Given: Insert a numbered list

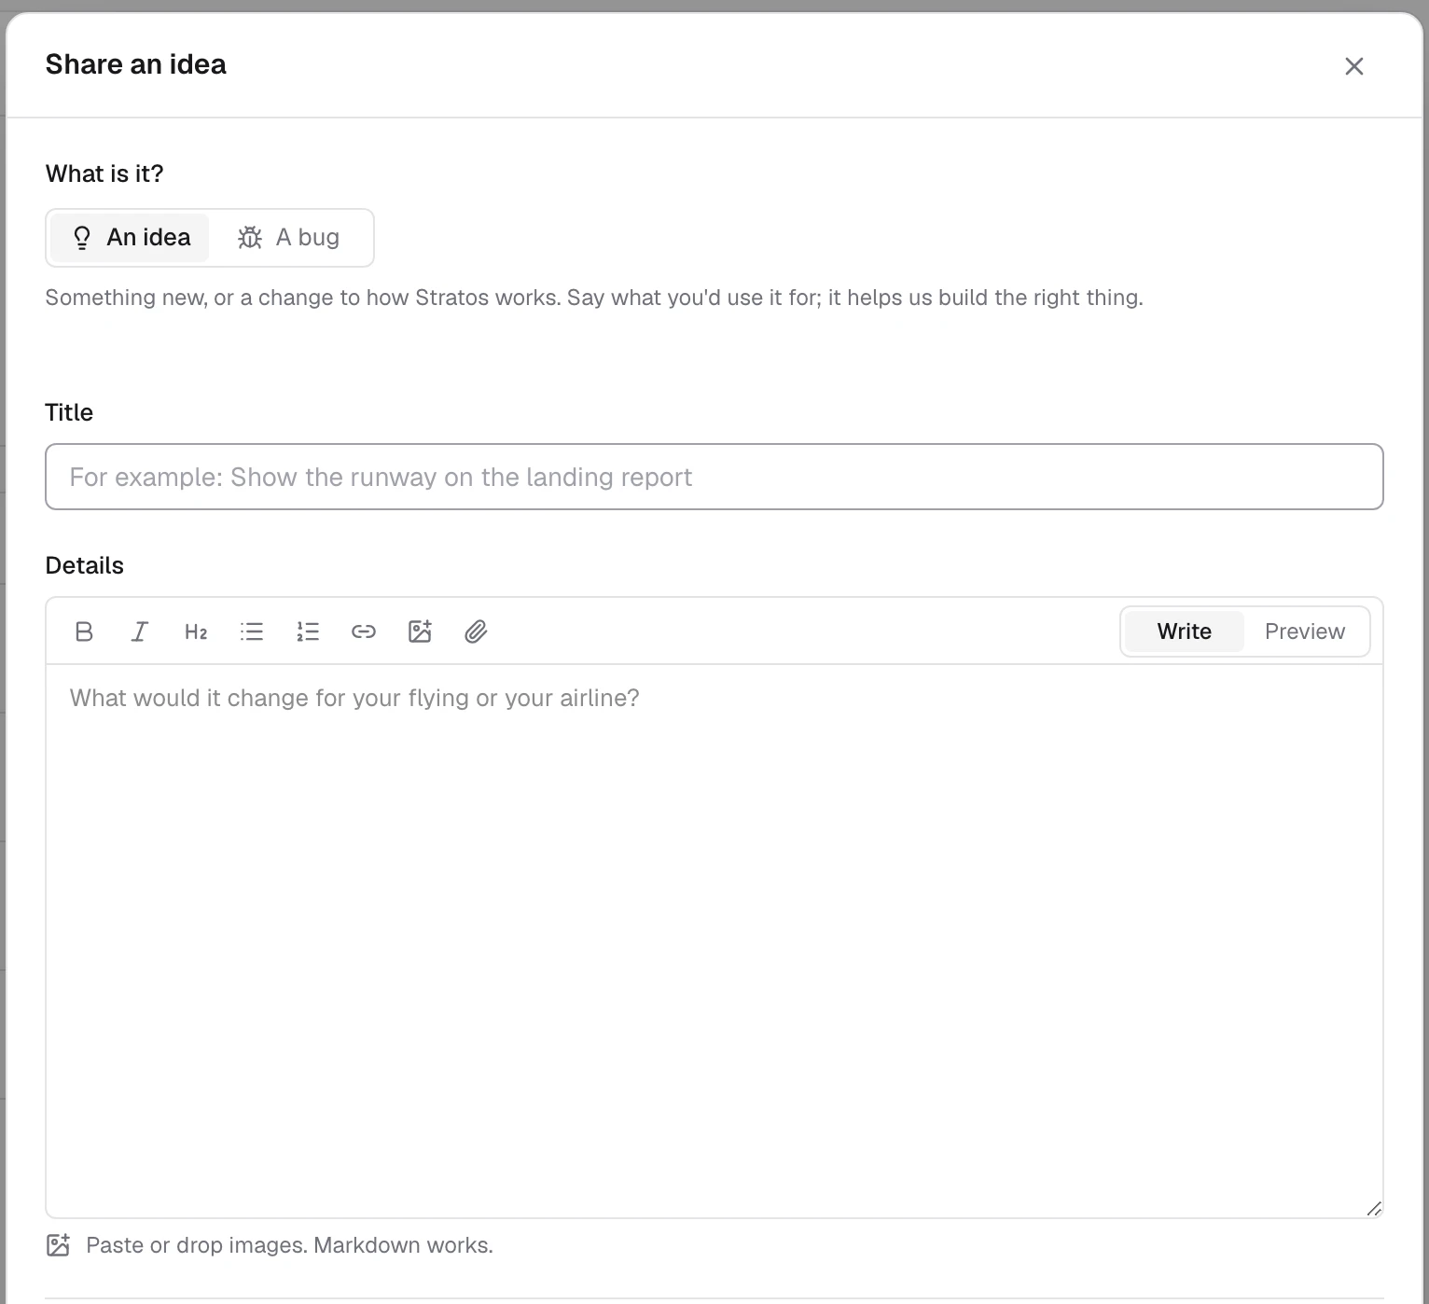Looking at the screenshot, I should point(308,631).
